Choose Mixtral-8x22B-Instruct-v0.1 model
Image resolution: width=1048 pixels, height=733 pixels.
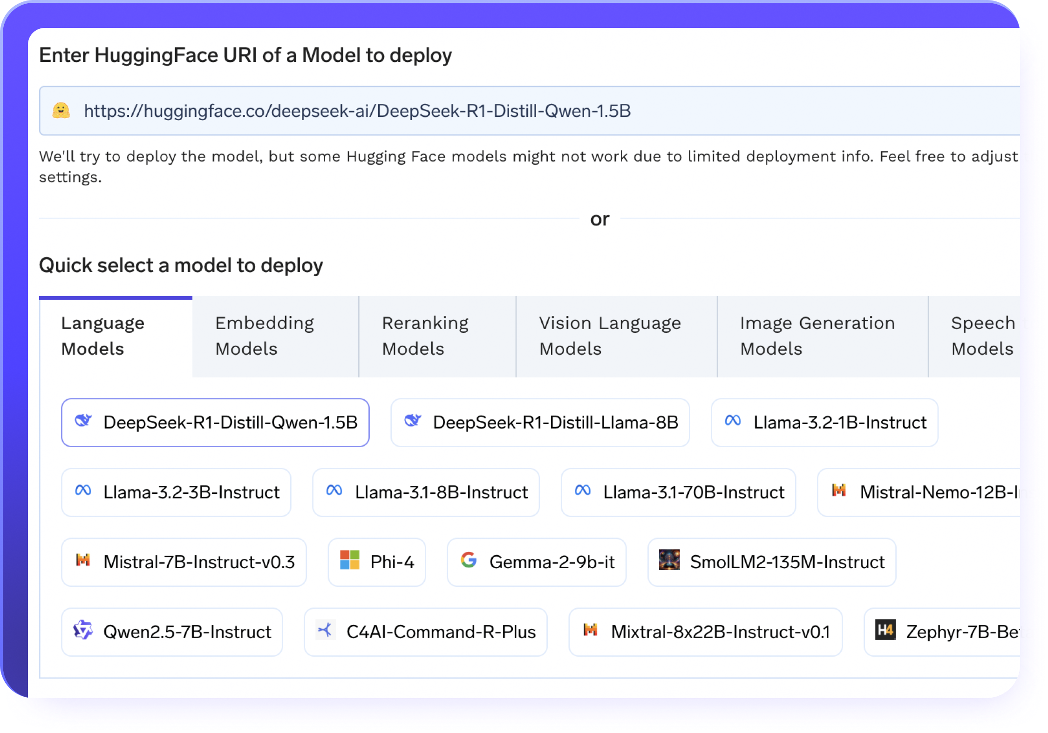[706, 632]
